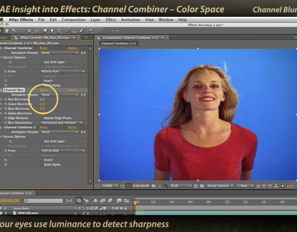Screen dimensions: 297x232
Task: Open Blur Dimensions Horizontal and Vertical dropdown
Action: [x=61, y=123]
